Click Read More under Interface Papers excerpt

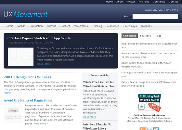[44, 64]
